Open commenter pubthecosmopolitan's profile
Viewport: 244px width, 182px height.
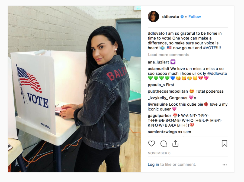tap(168, 91)
